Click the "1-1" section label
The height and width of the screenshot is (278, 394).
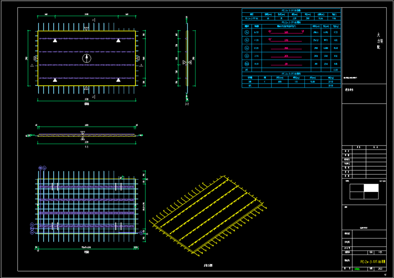click(x=87, y=147)
